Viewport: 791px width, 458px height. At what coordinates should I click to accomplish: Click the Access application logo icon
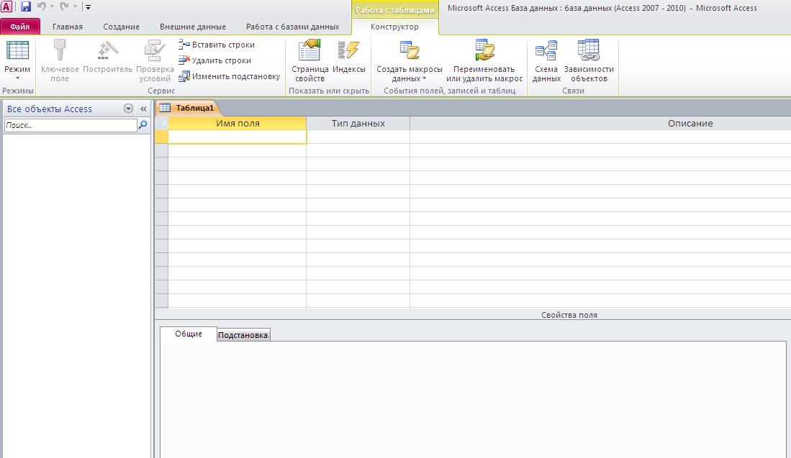click(x=6, y=6)
